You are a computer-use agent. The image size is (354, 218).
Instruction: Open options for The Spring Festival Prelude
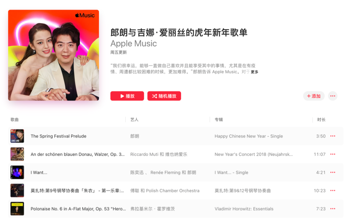pos(333,136)
